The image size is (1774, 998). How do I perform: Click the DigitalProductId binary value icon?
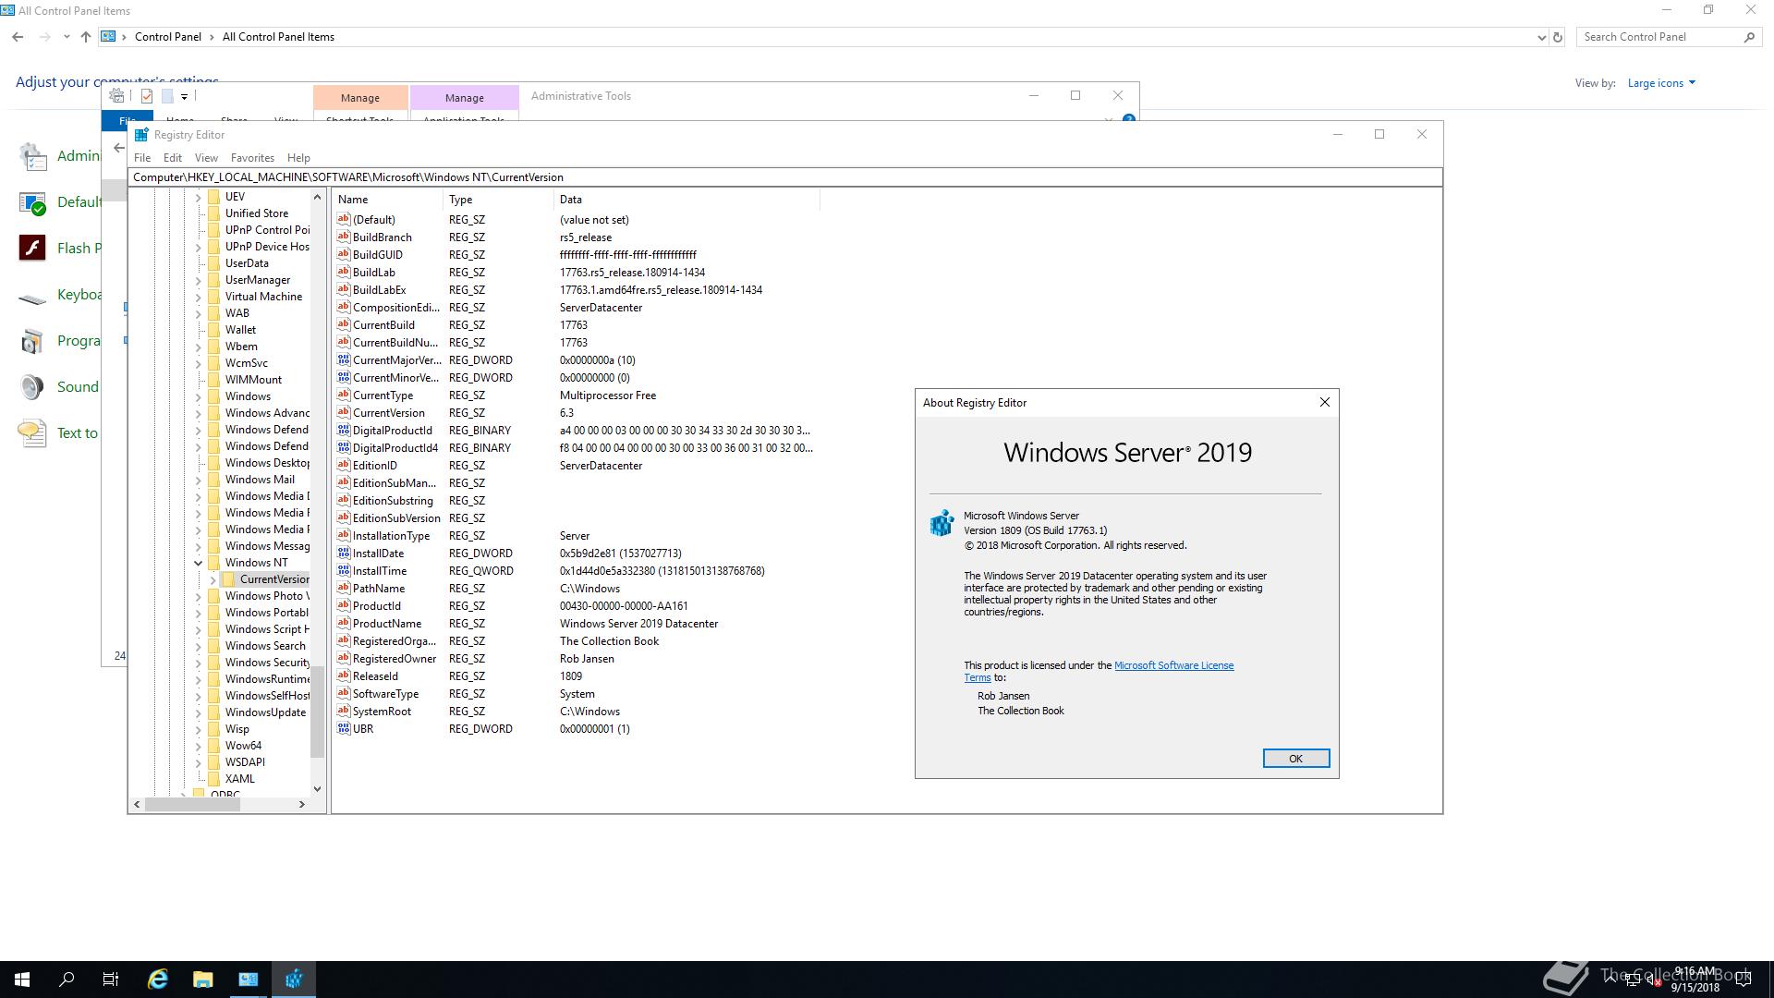pos(344,430)
